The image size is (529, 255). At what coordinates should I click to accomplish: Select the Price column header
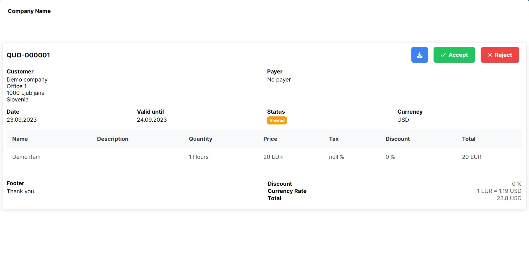[x=270, y=139]
